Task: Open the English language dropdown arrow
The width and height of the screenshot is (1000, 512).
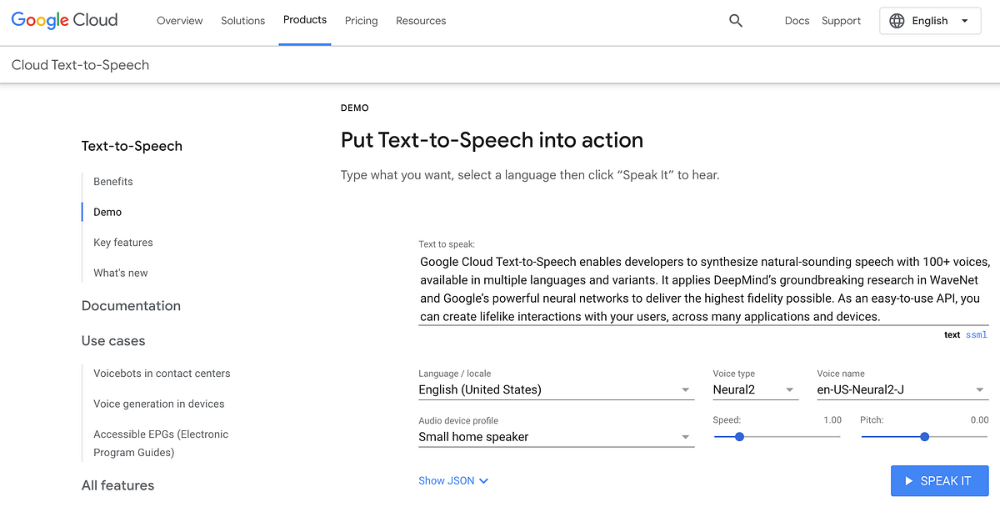Action: pos(965,21)
